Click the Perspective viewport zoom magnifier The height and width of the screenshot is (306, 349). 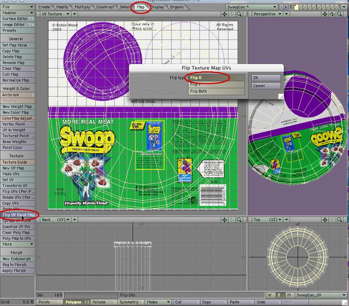(x=339, y=14)
